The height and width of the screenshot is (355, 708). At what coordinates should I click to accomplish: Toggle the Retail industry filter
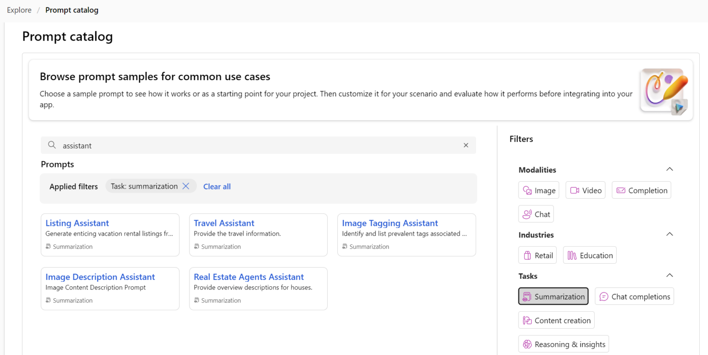click(537, 255)
